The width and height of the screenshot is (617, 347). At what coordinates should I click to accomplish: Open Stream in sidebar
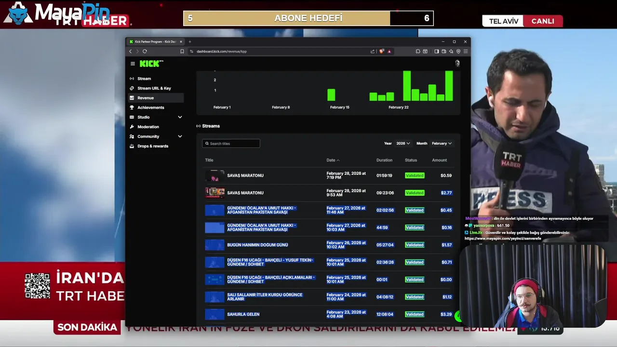157,79
